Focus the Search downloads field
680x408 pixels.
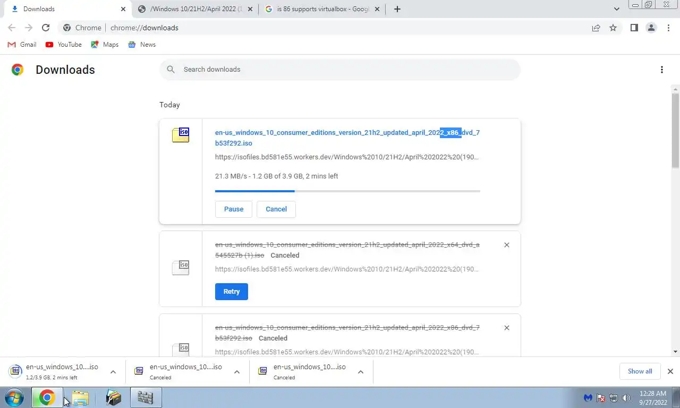[340, 70]
